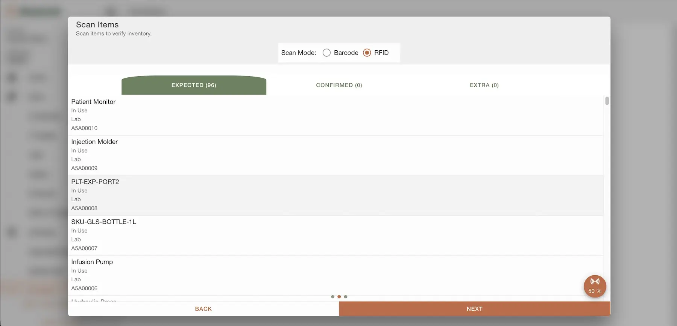Select the Patient Monitor item
This screenshot has width=677, height=326.
(x=93, y=102)
